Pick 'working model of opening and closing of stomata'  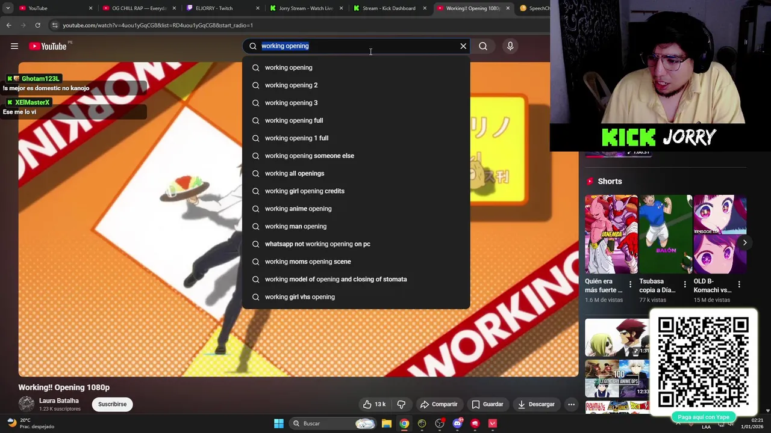tap(356, 279)
